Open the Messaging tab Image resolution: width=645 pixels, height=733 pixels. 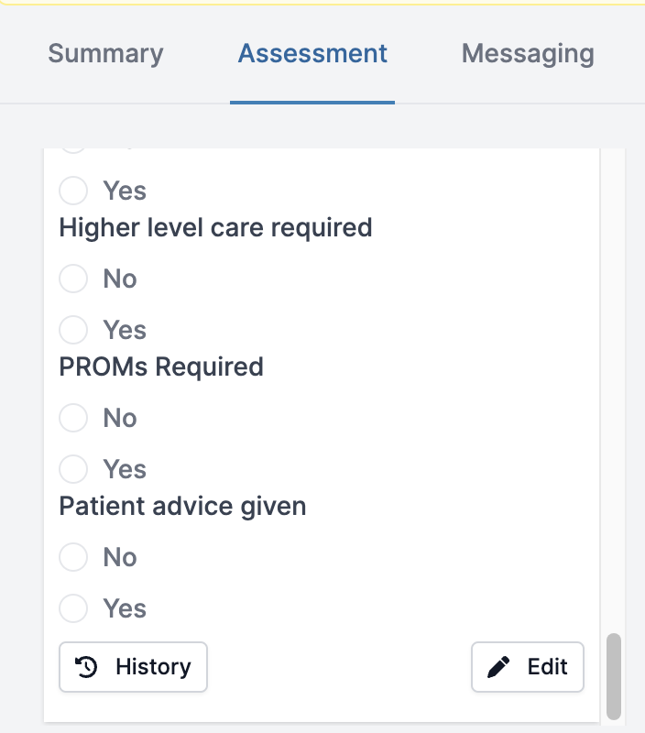[528, 53]
